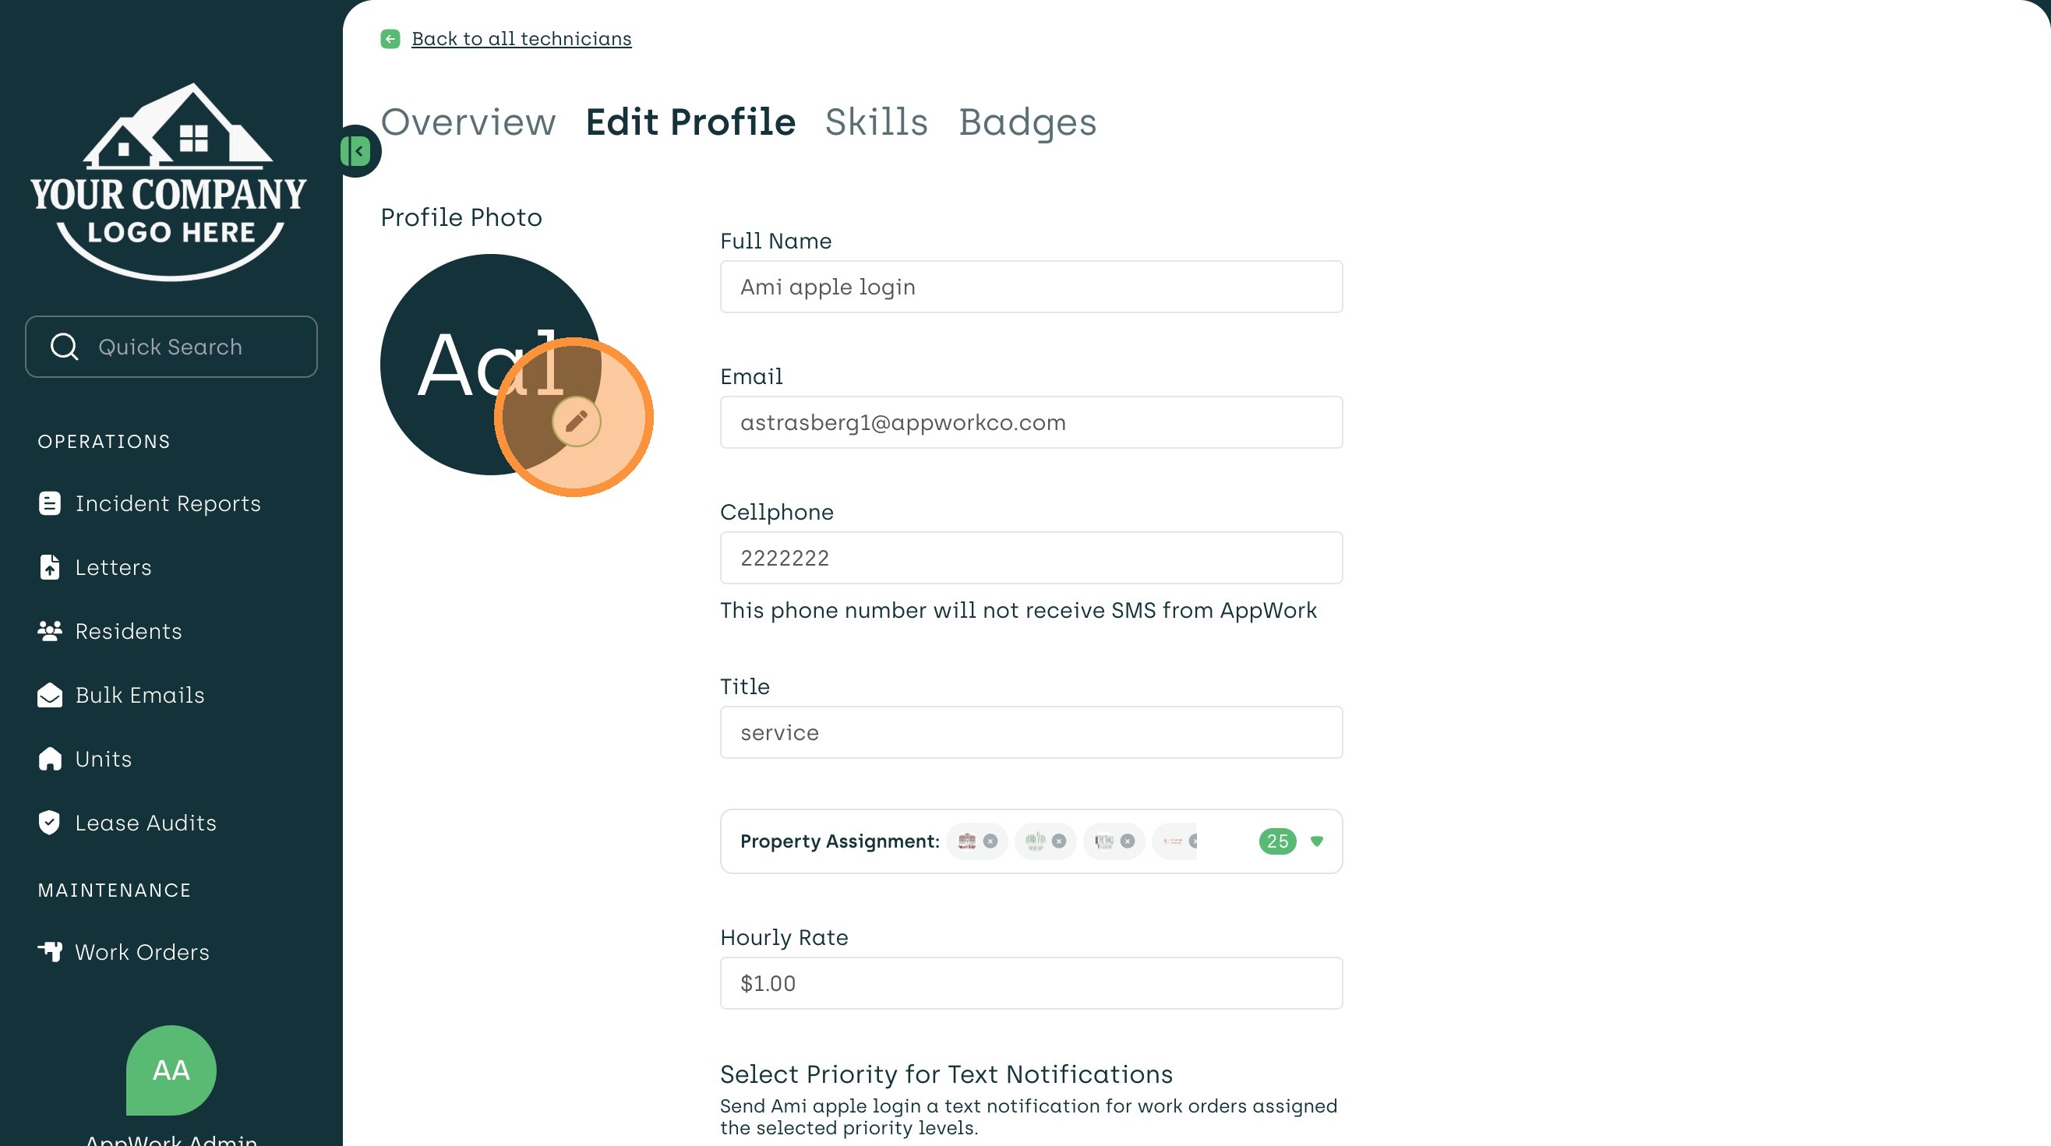The height and width of the screenshot is (1146, 2051).
Task: Switch to the Overview tab
Action: pyautogui.click(x=468, y=122)
